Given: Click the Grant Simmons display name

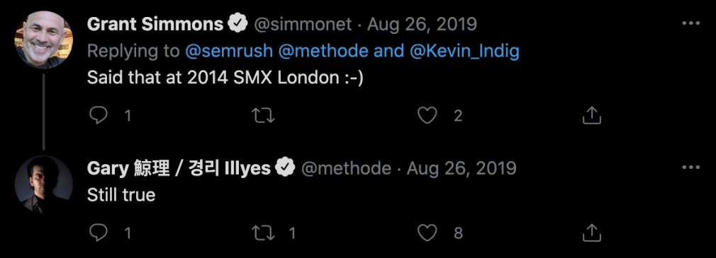Looking at the screenshot, I should tap(155, 23).
